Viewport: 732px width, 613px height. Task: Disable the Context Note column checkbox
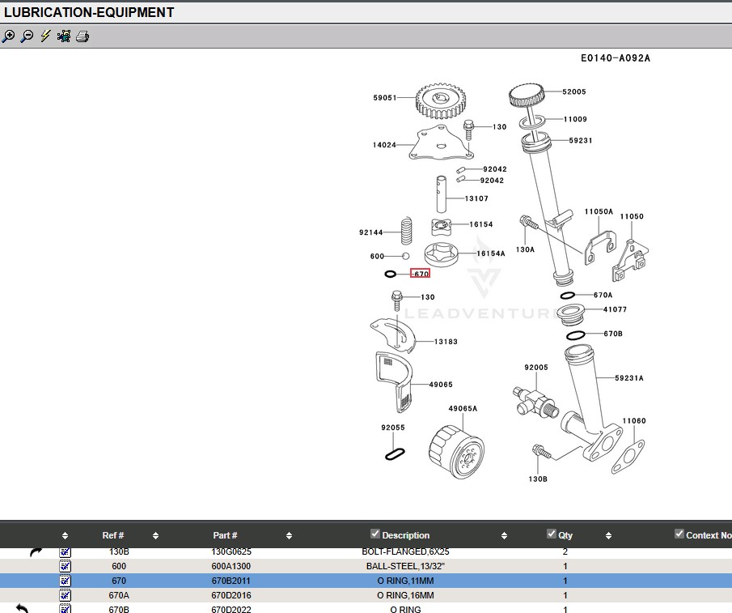pyautogui.click(x=679, y=534)
